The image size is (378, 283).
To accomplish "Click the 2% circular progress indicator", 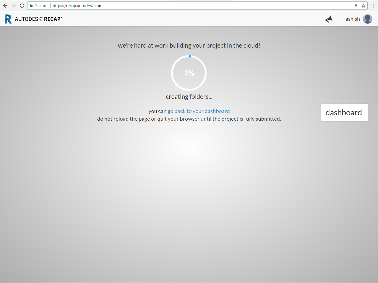I will click(x=189, y=73).
